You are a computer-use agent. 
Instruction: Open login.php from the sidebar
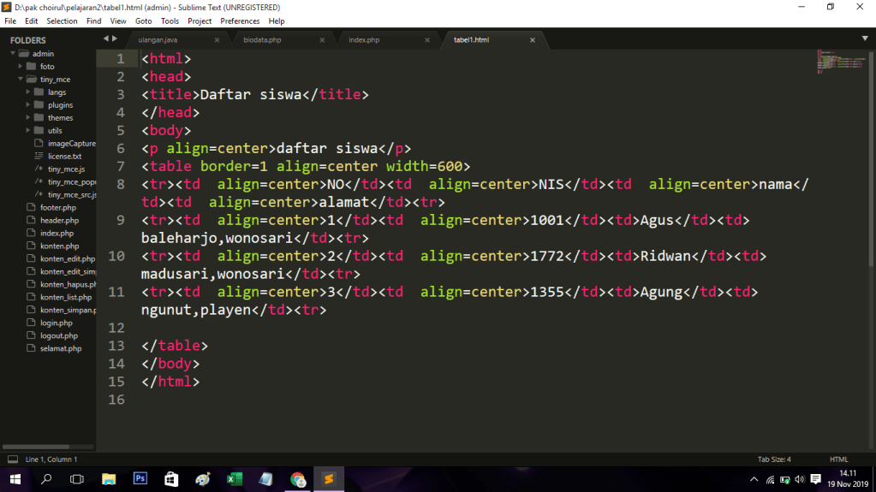[57, 323]
